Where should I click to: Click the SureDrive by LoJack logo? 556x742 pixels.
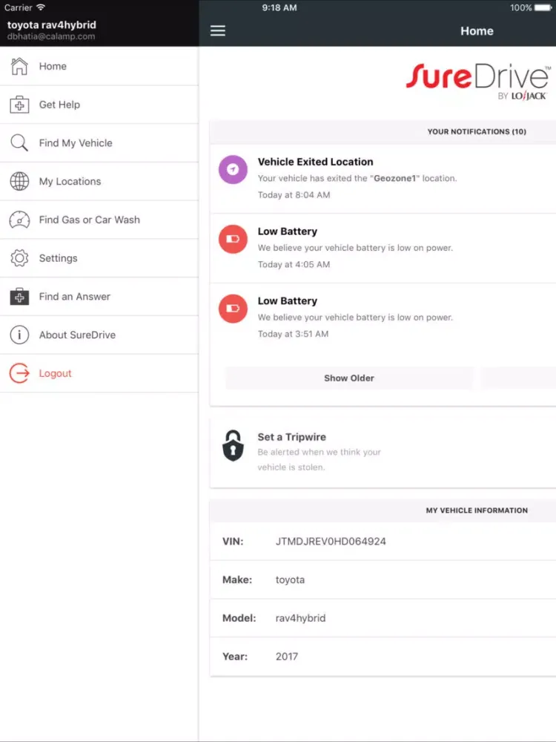[x=478, y=82]
